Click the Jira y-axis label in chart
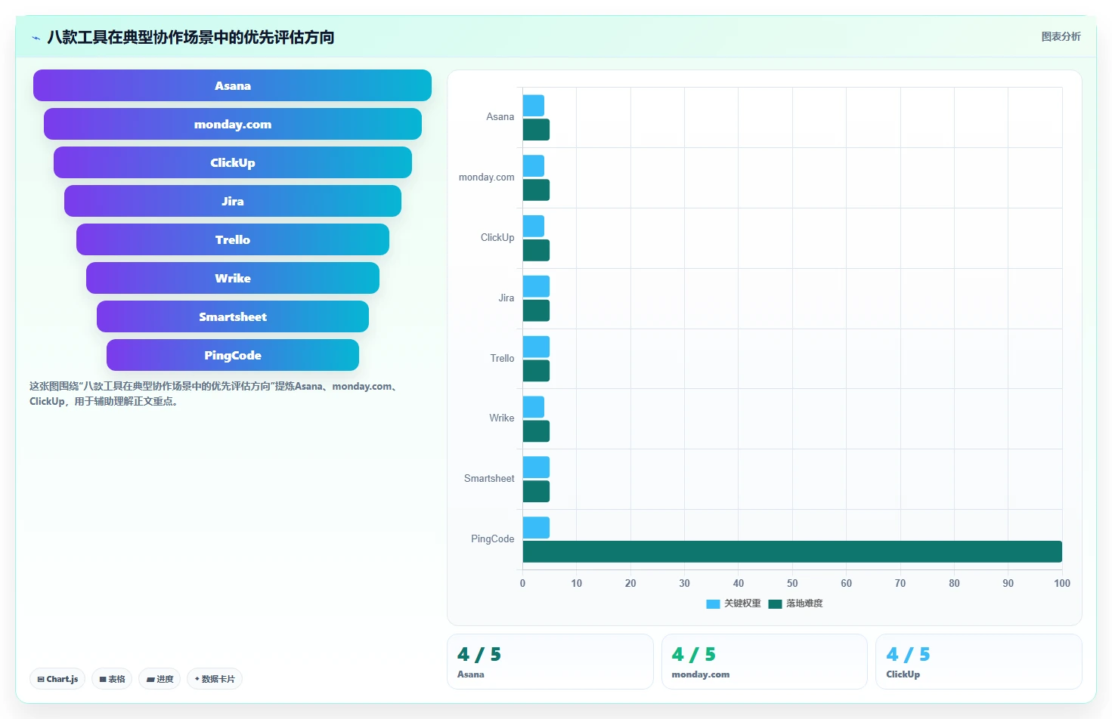This screenshot has width=1112, height=719. coord(506,298)
